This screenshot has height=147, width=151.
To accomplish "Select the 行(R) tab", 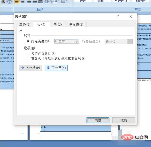I will click(41, 24).
